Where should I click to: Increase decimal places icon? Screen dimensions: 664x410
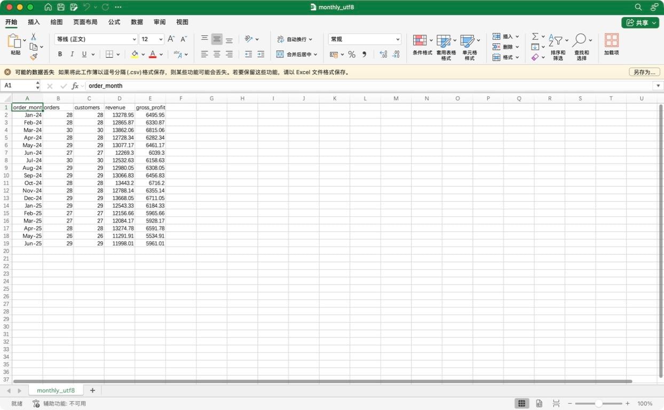tap(383, 54)
